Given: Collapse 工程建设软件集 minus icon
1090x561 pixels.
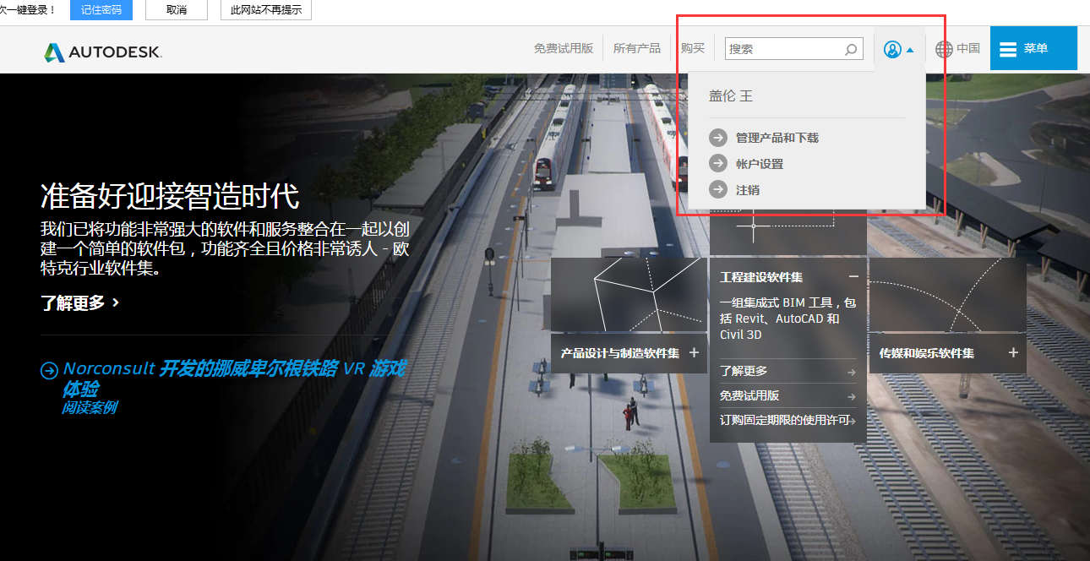Looking at the screenshot, I should click(x=853, y=276).
